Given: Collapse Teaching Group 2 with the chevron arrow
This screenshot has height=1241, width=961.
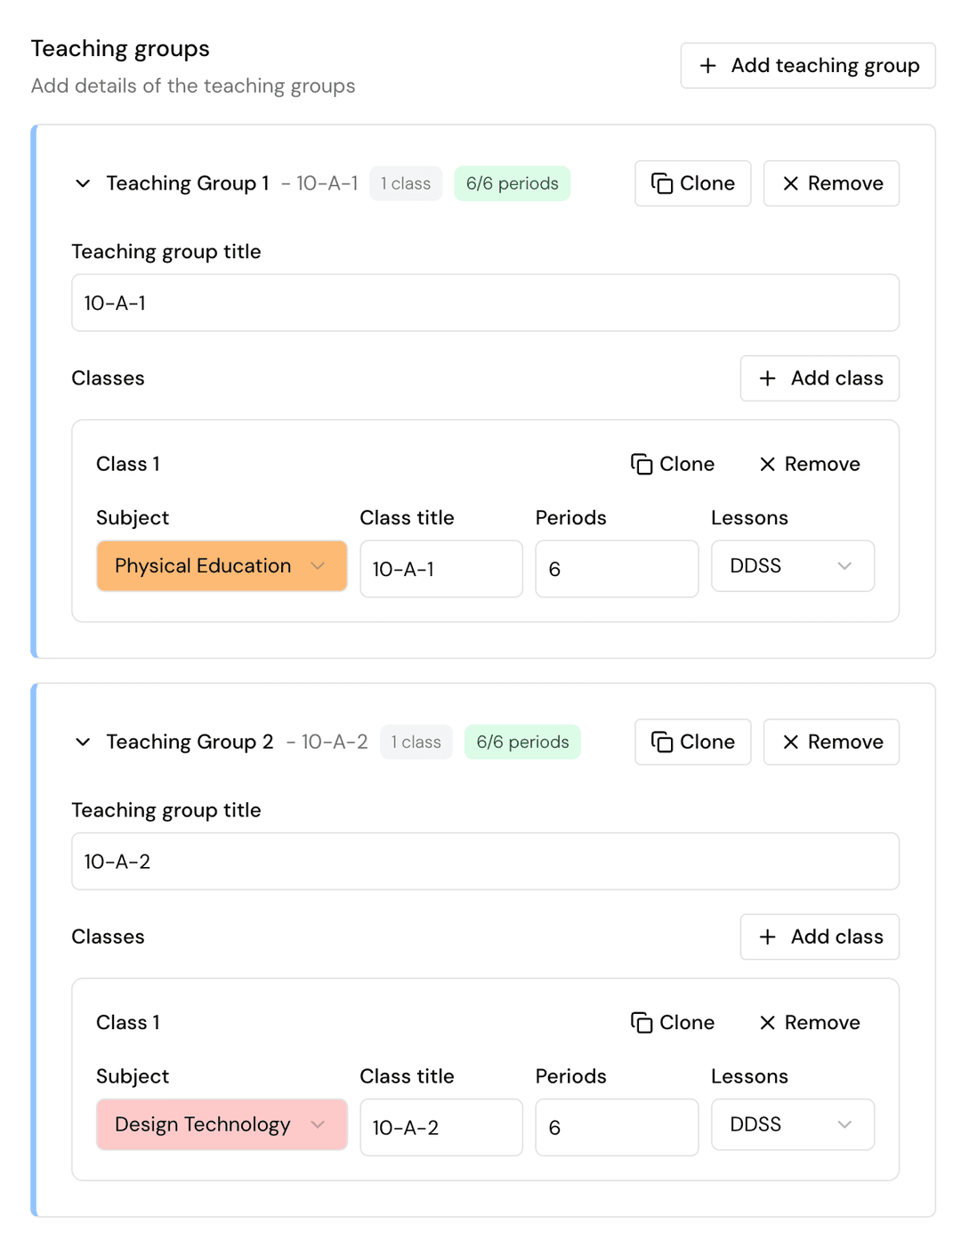Looking at the screenshot, I should click(83, 742).
